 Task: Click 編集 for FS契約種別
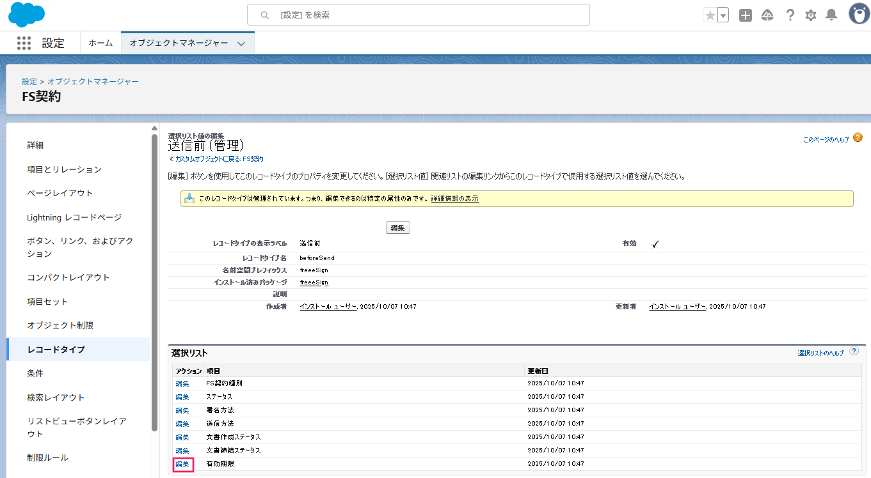[x=182, y=383]
